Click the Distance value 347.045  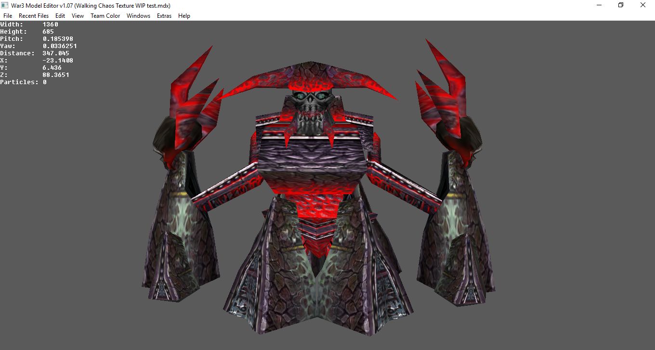(x=56, y=53)
